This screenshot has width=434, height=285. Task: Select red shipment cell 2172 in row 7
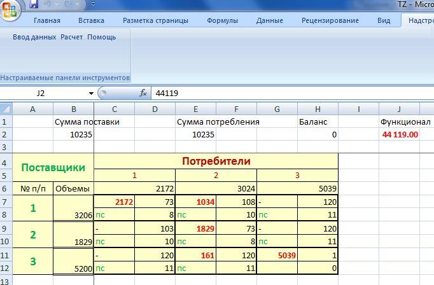(x=114, y=202)
